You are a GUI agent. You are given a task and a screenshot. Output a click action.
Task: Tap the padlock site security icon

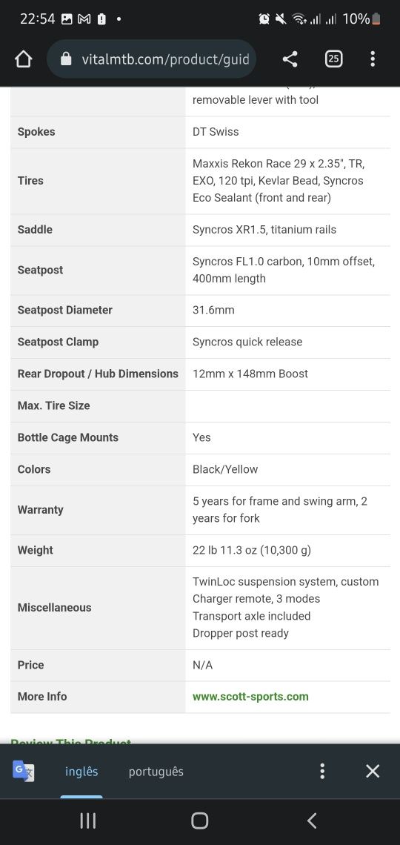66,59
